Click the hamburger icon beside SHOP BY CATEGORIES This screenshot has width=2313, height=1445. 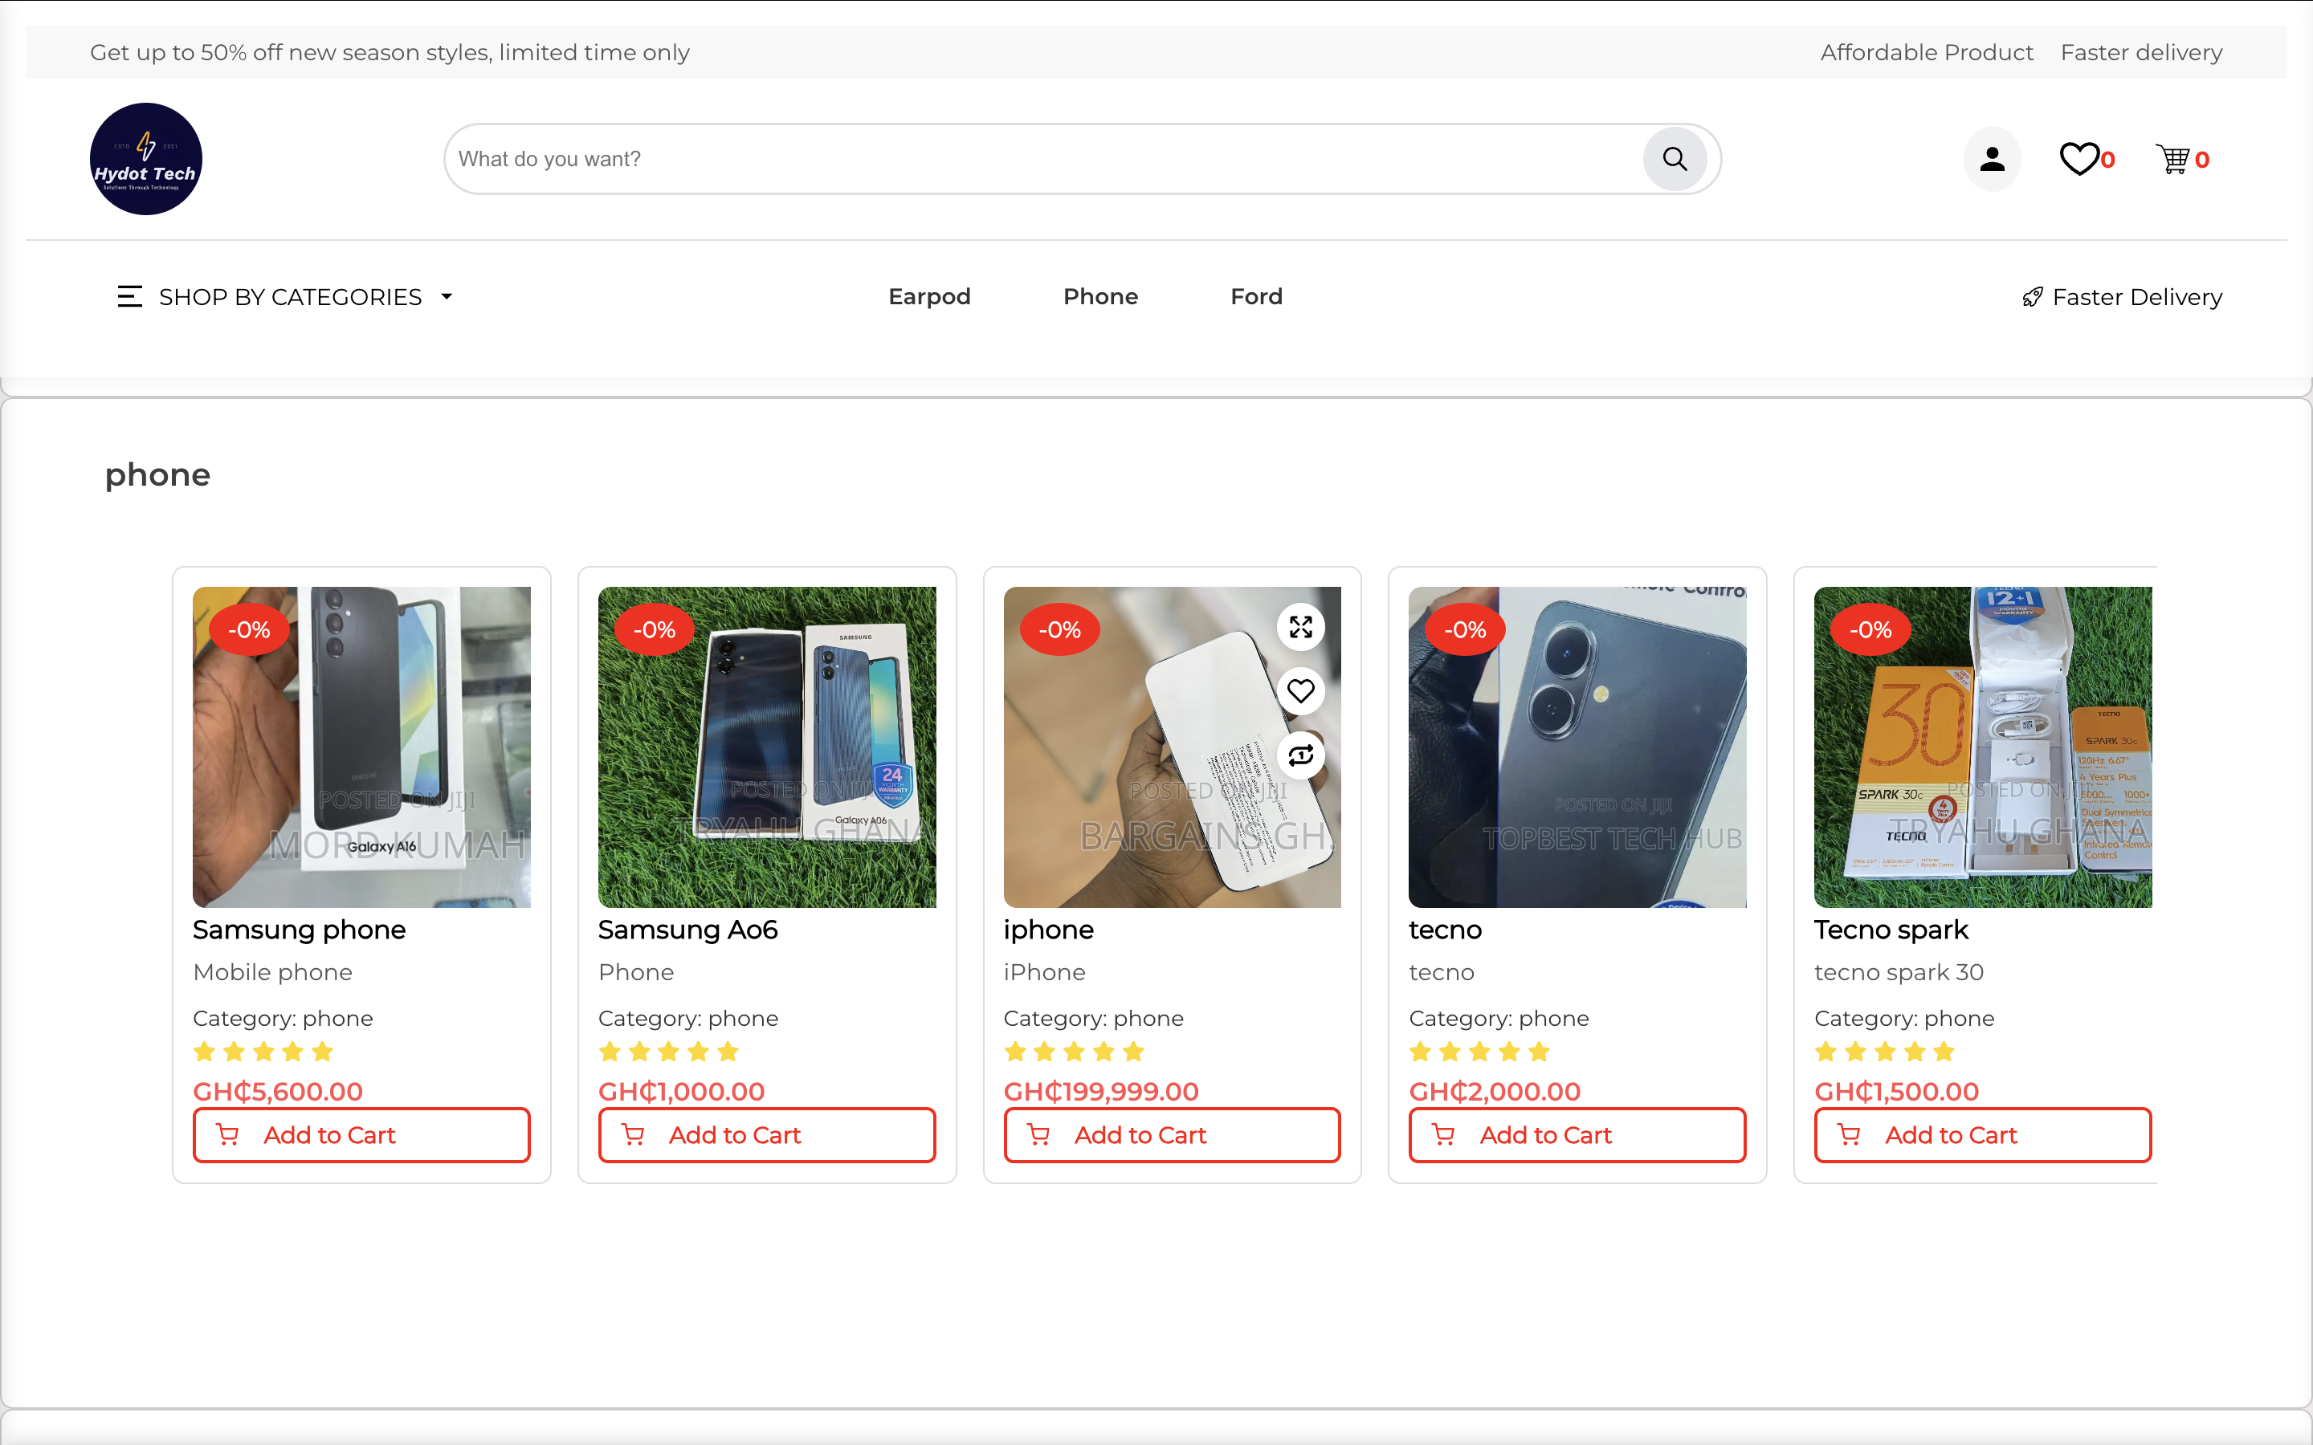(x=130, y=296)
